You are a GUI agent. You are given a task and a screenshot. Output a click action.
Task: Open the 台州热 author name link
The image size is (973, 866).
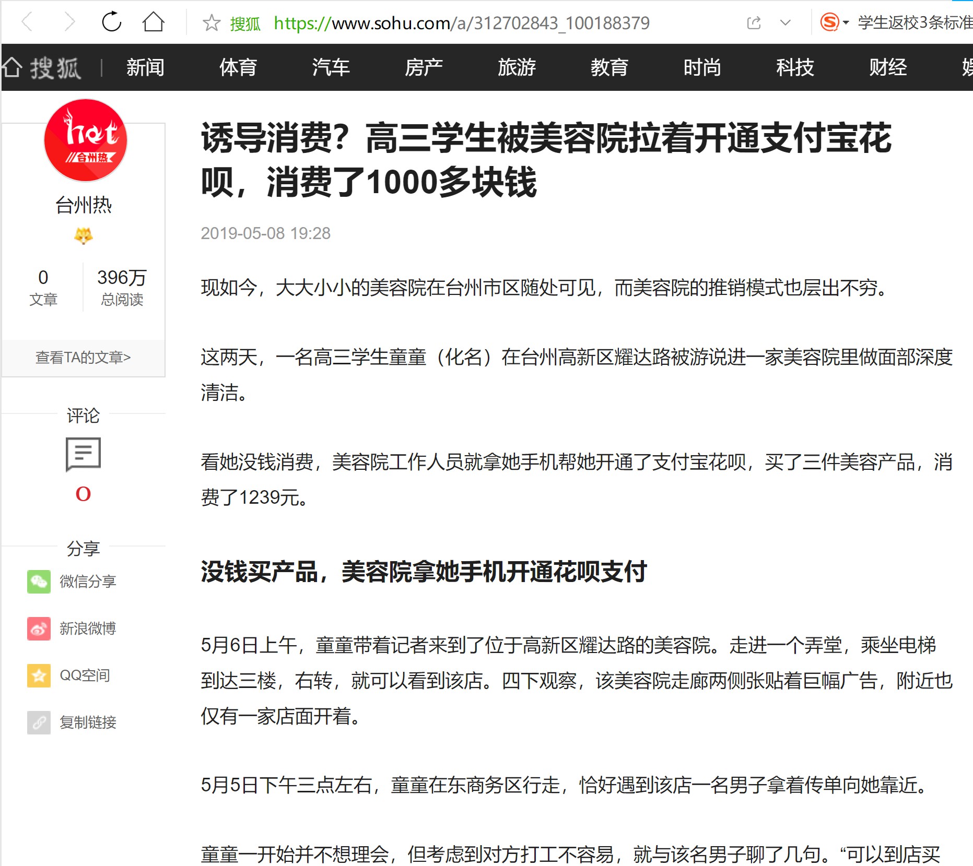[x=84, y=205]
